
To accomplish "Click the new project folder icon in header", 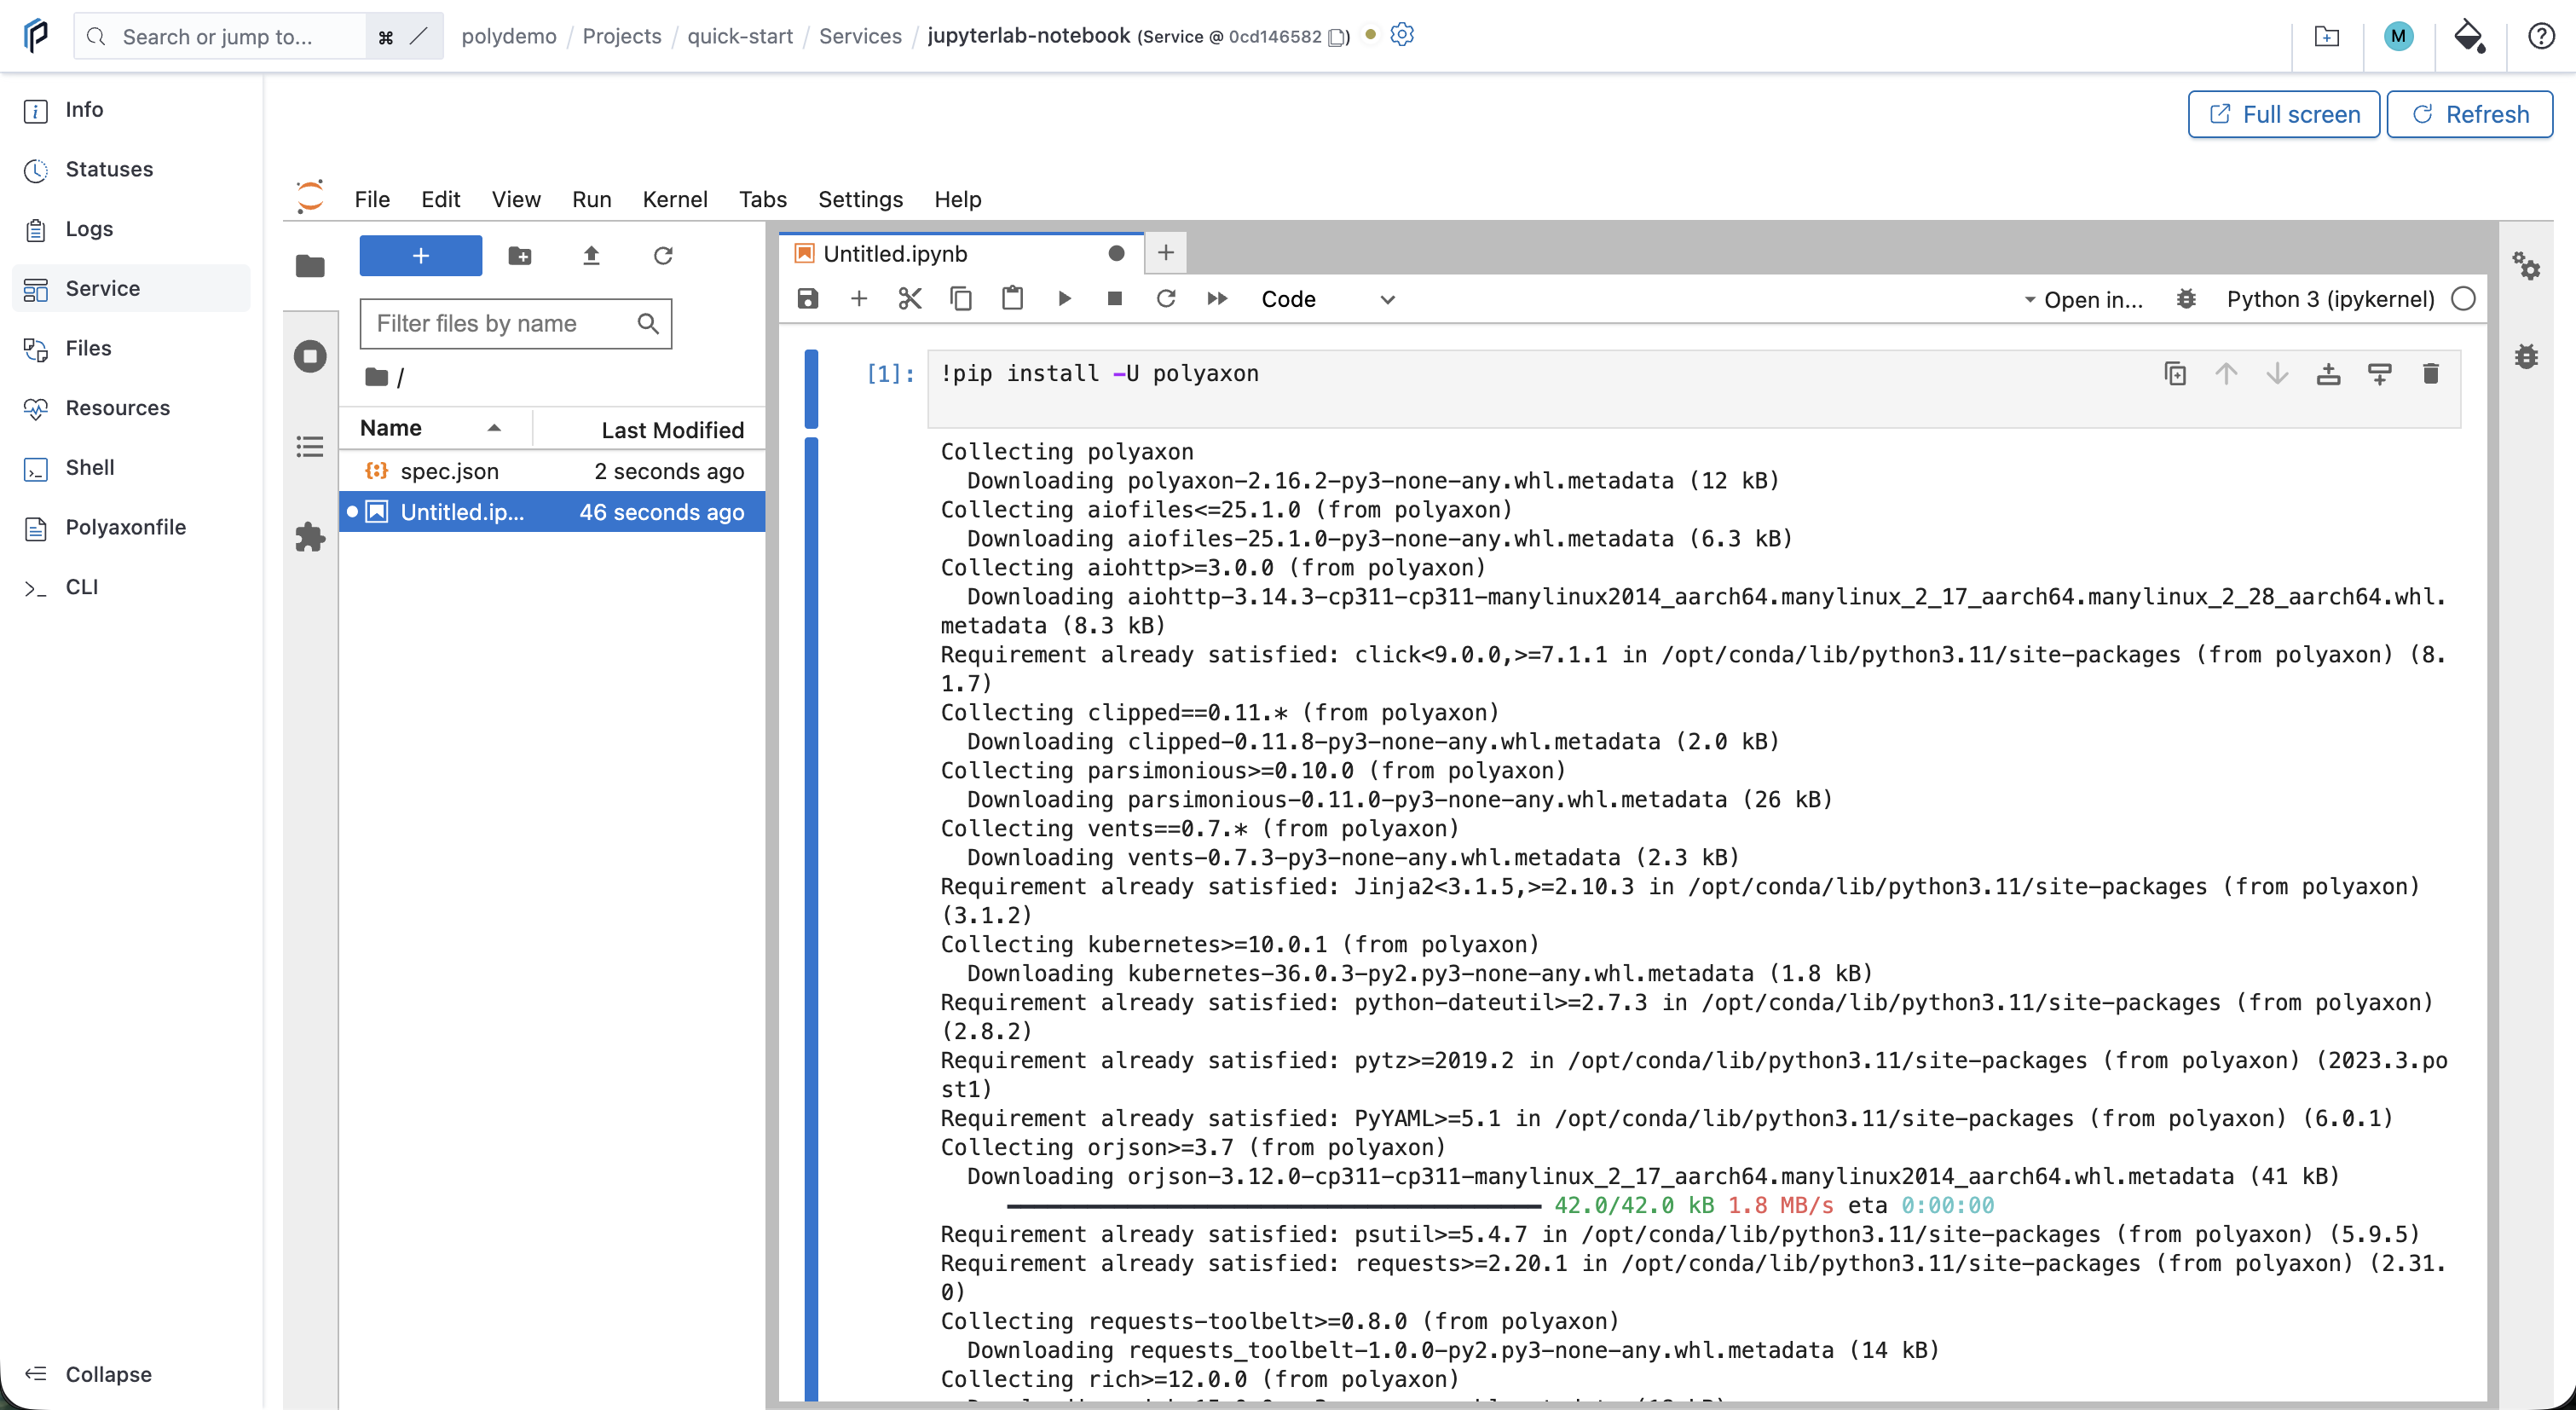I will [x=2326, y=36].
